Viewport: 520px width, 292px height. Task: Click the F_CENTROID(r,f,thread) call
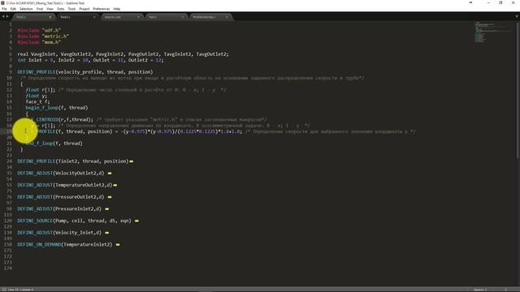[x=63, y=119]
